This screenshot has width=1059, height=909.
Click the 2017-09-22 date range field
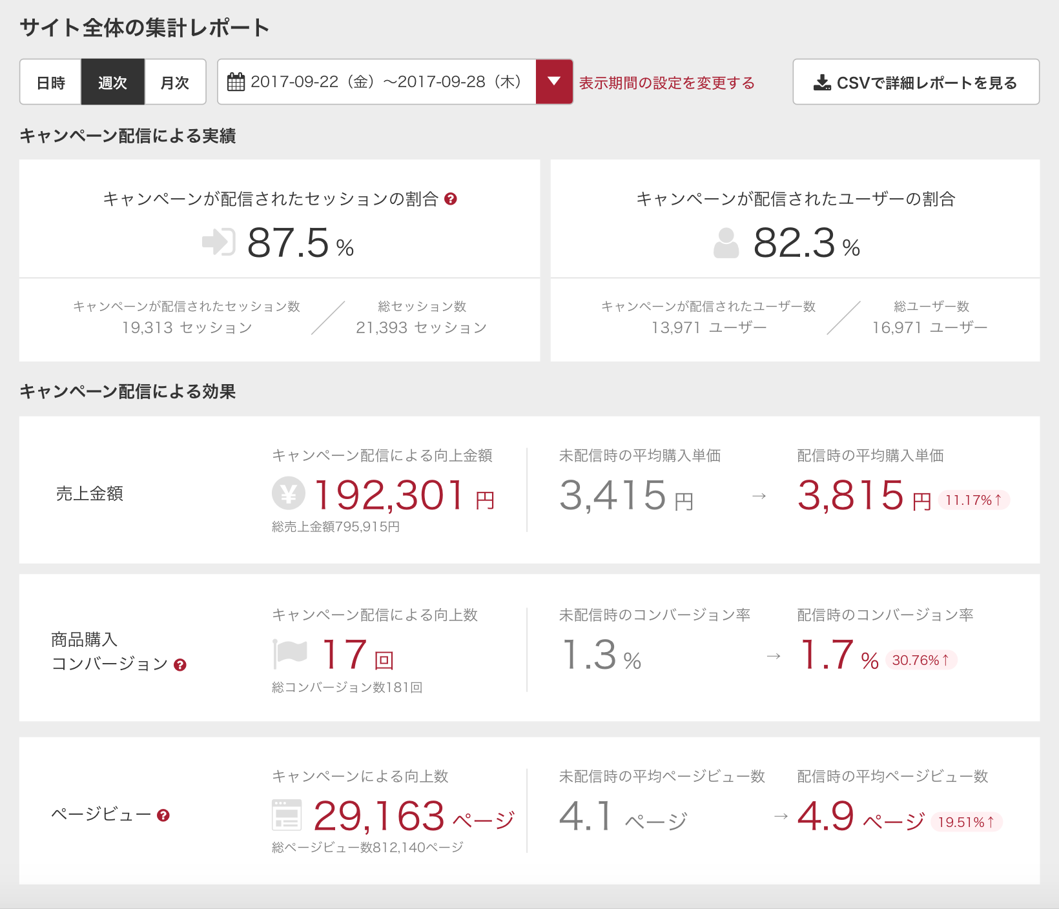point(395,81)
